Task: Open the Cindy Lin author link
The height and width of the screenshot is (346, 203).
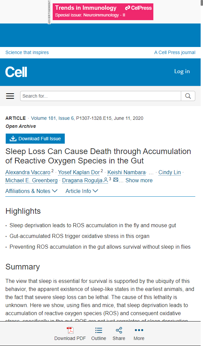Action: coord(169,172)
